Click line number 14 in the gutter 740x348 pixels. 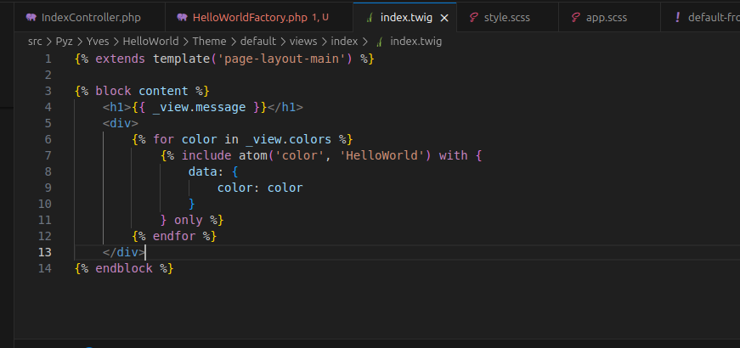[44, 268]
